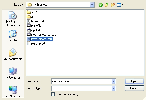The width and height of the screenshot is (146, 100).
Task: Click the mythremote.nds file icon
Action: [29, 39]
